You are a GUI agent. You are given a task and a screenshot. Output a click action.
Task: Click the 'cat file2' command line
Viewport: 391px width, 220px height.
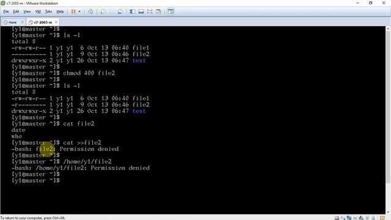tap(79, 123)
